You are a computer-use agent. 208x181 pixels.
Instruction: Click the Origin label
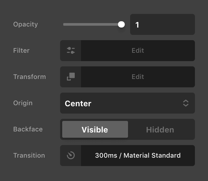23,103
